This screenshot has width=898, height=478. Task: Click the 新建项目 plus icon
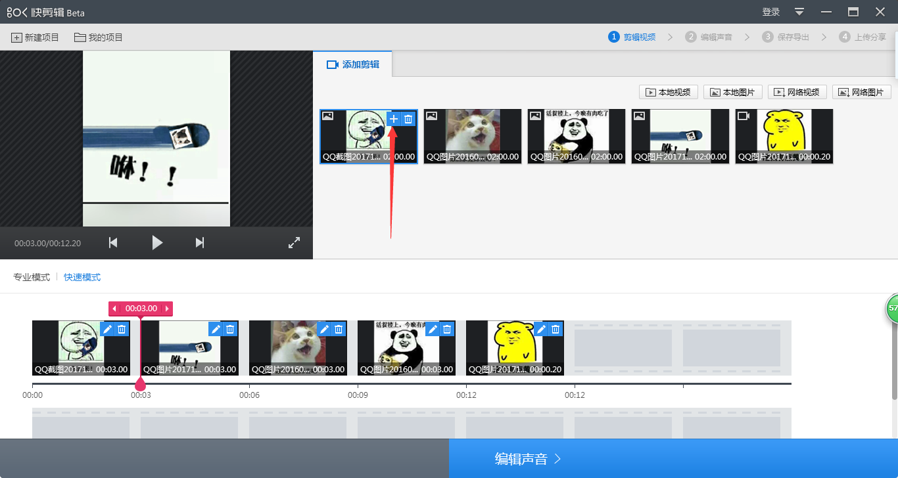[x=16, y=37]
